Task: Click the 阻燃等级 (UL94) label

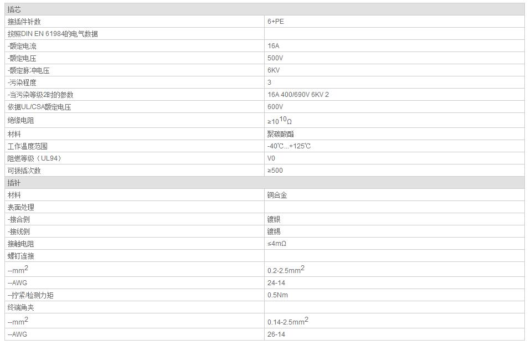Action: [34, 158]
